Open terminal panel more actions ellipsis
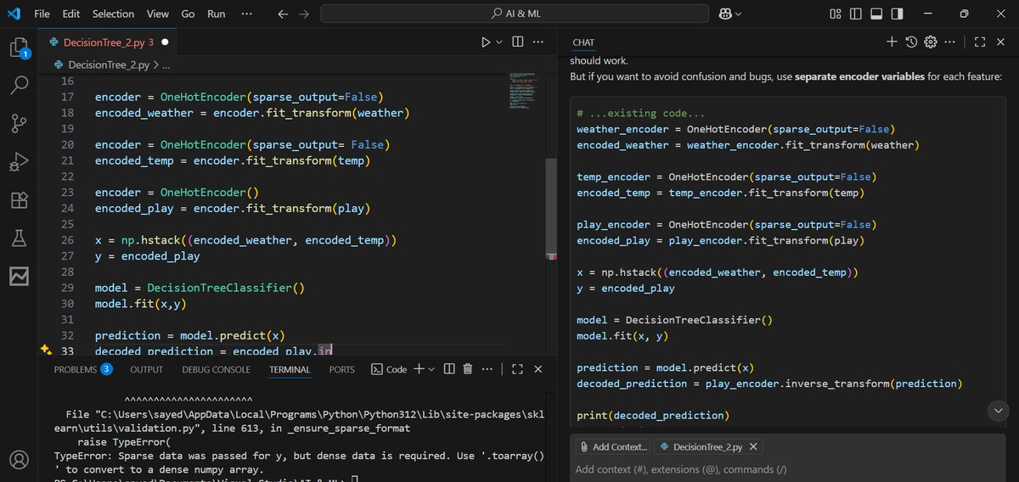This screenshot has width=1019, height=482. click(x=487, y=369)
